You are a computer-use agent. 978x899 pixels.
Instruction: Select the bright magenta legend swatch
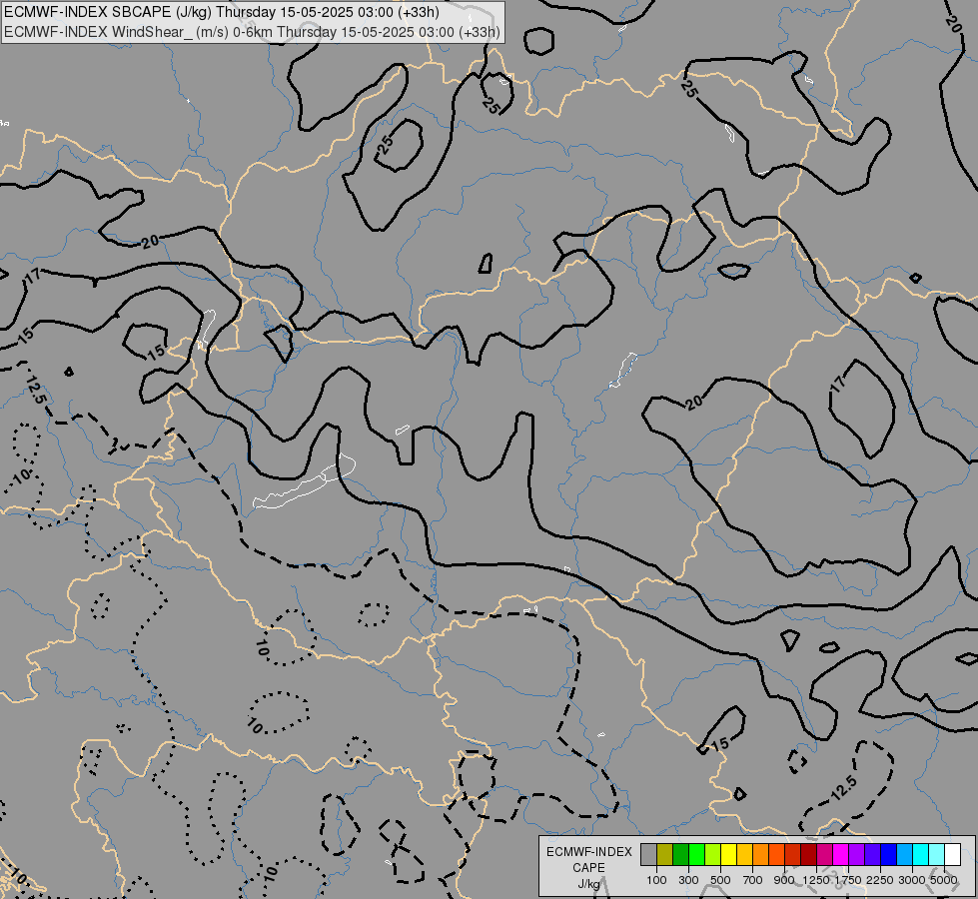[841, 854]
